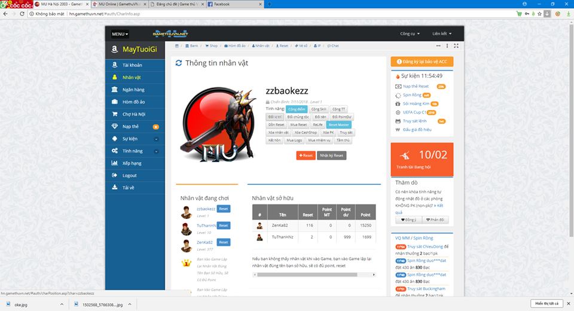Open the Liên kết dropdown
574x311 pixels.
tap(442, 33)
